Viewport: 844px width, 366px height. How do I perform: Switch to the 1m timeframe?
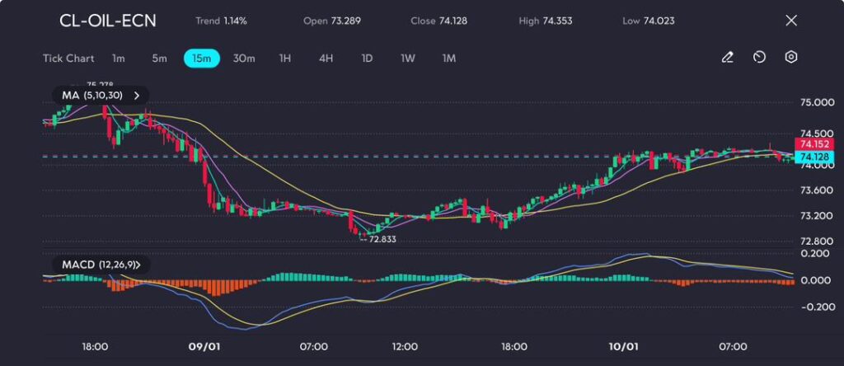pos(119,59)
